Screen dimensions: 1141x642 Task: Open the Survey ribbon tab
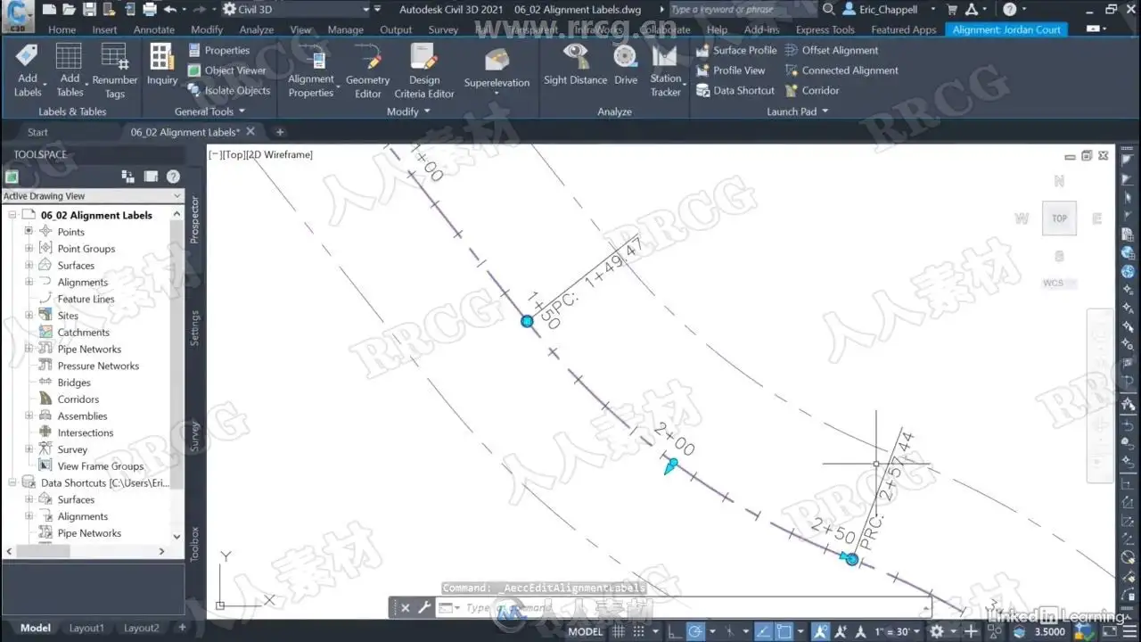click(443, 29)
